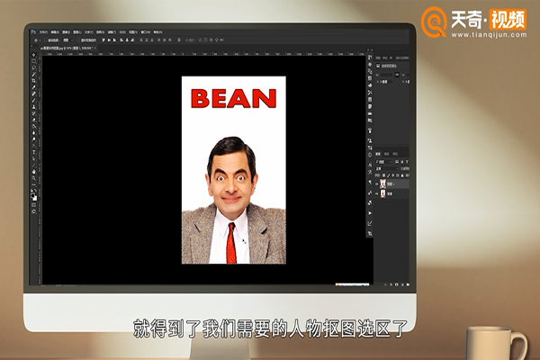Select the Dodge tool
Image resolution: width=540 pixels, height=360 pixels.
[x=34, y=139]
